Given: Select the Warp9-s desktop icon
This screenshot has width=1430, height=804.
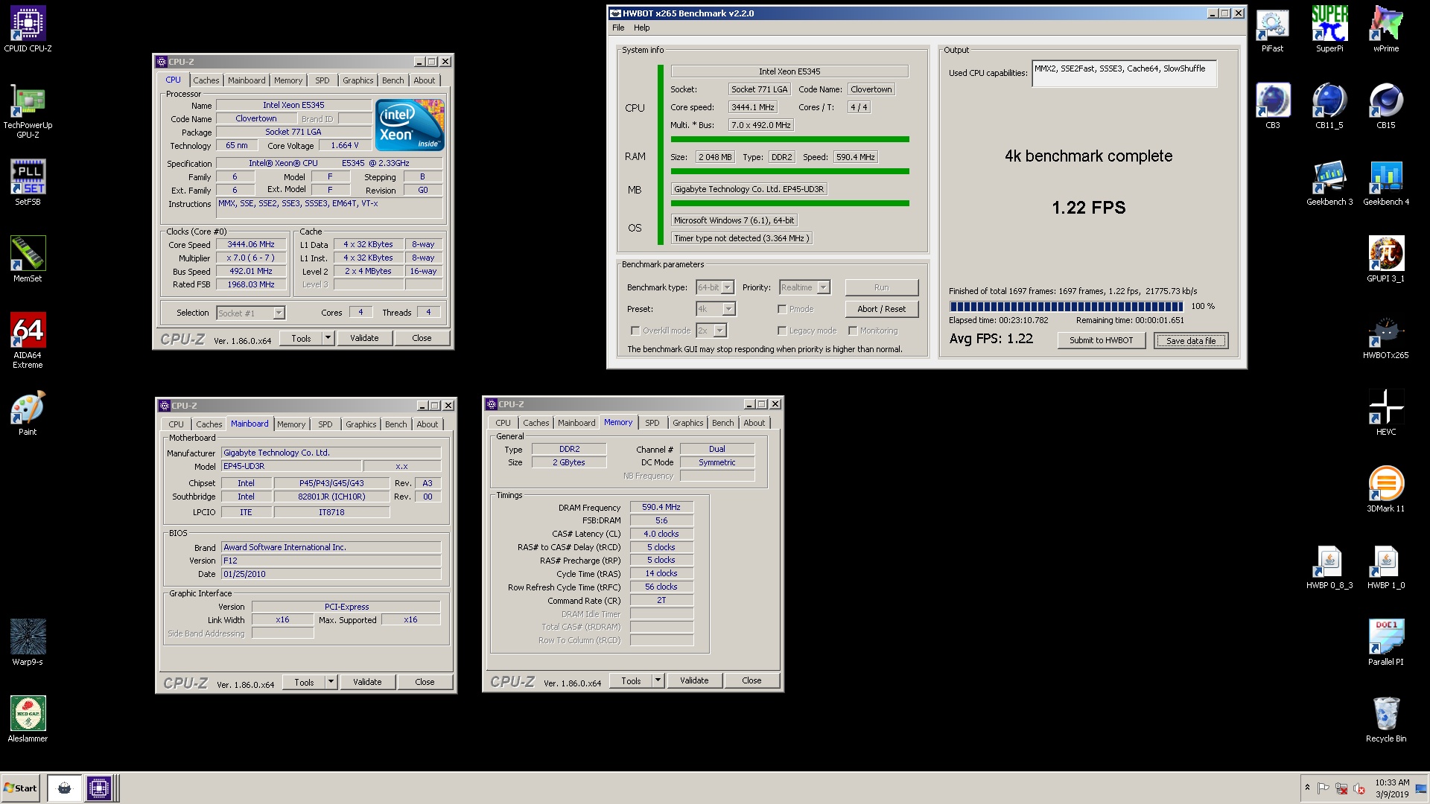Looking at the screenshot, I should pyautogui.click(x=28, y=642).
